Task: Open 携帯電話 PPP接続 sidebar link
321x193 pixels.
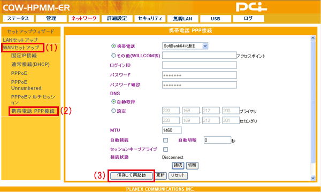Action: click(33, 111)
